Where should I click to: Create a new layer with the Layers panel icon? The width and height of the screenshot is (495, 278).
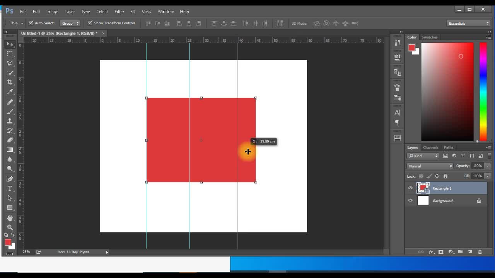tap(470, 252)
